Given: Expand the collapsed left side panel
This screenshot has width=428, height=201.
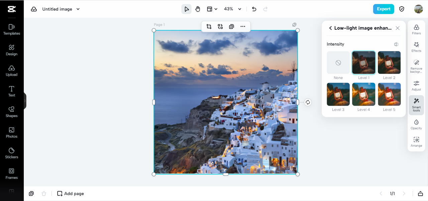Looking at the screenshot, I should click(x=25, y=101).
